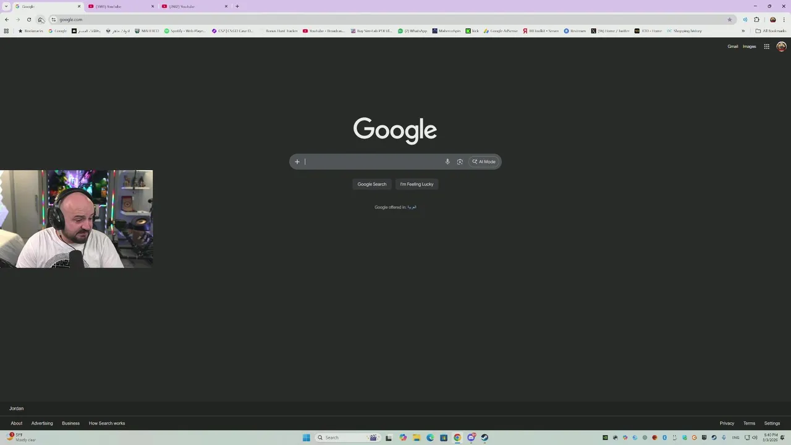
Task: Click the Windows taskbar Search box
Action: 347,438
